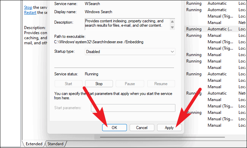247x148 pixels.
Task: Select the WSearch service name text
Action: 92,4
